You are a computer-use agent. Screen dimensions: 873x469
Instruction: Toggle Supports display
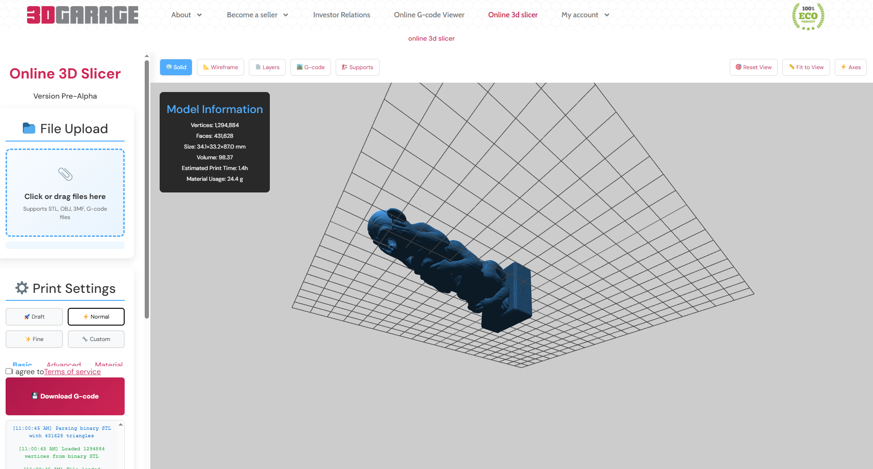click(357, 67)
